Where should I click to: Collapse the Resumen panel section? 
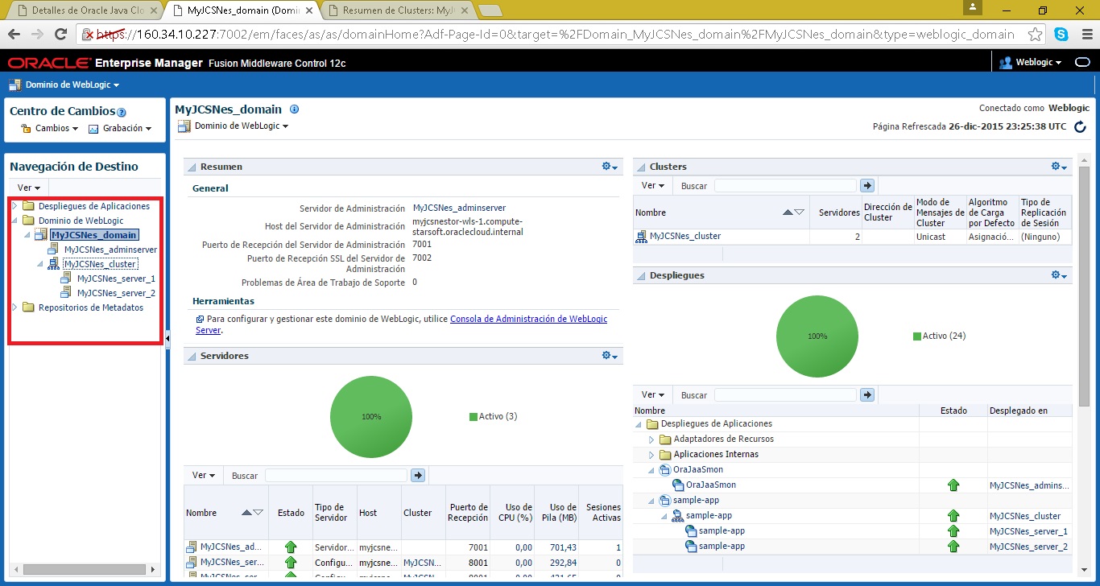[192, 167]
